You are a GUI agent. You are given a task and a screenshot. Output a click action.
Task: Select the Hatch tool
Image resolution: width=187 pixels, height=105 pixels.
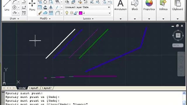point(24,13)
